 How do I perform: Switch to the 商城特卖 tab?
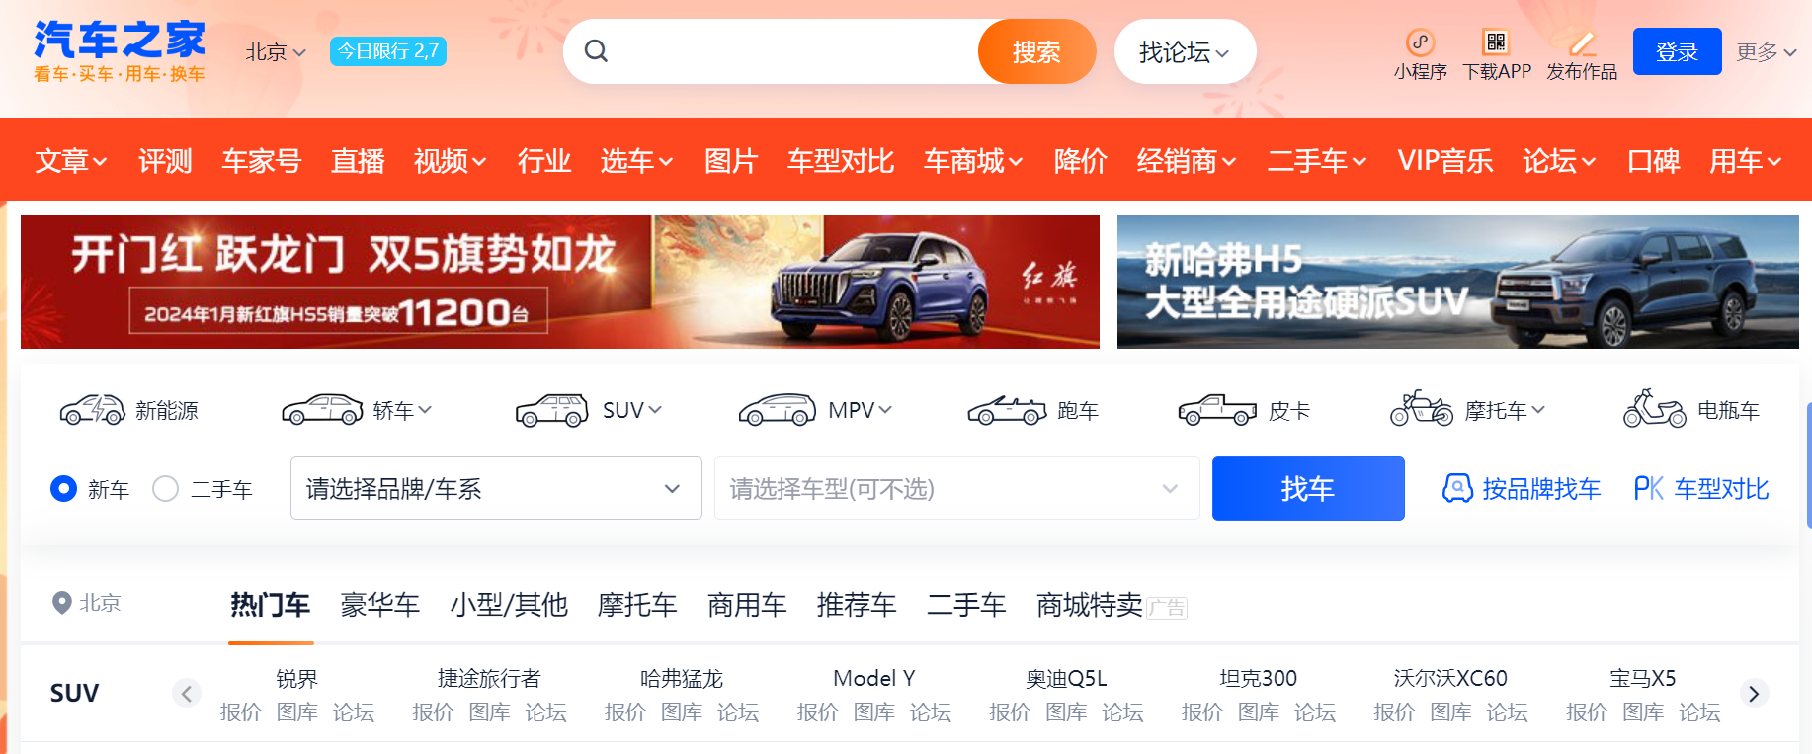(1090, 604)
